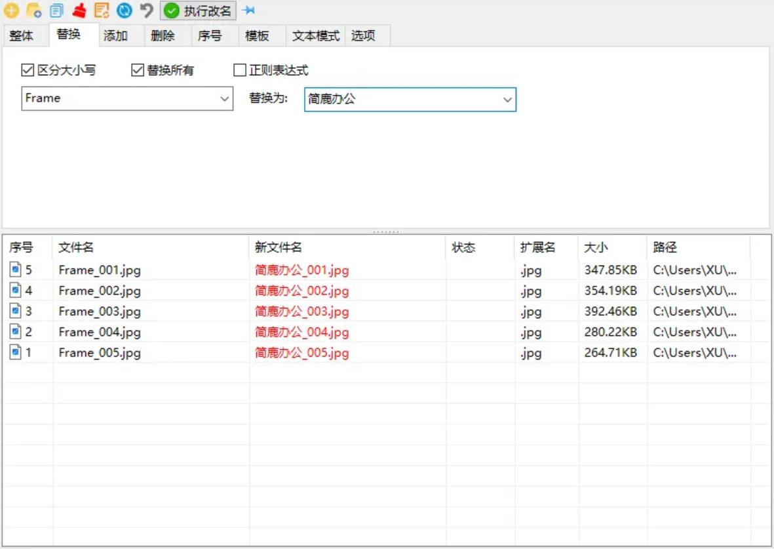Click the red broom clear list icon

tap(79, 10)
